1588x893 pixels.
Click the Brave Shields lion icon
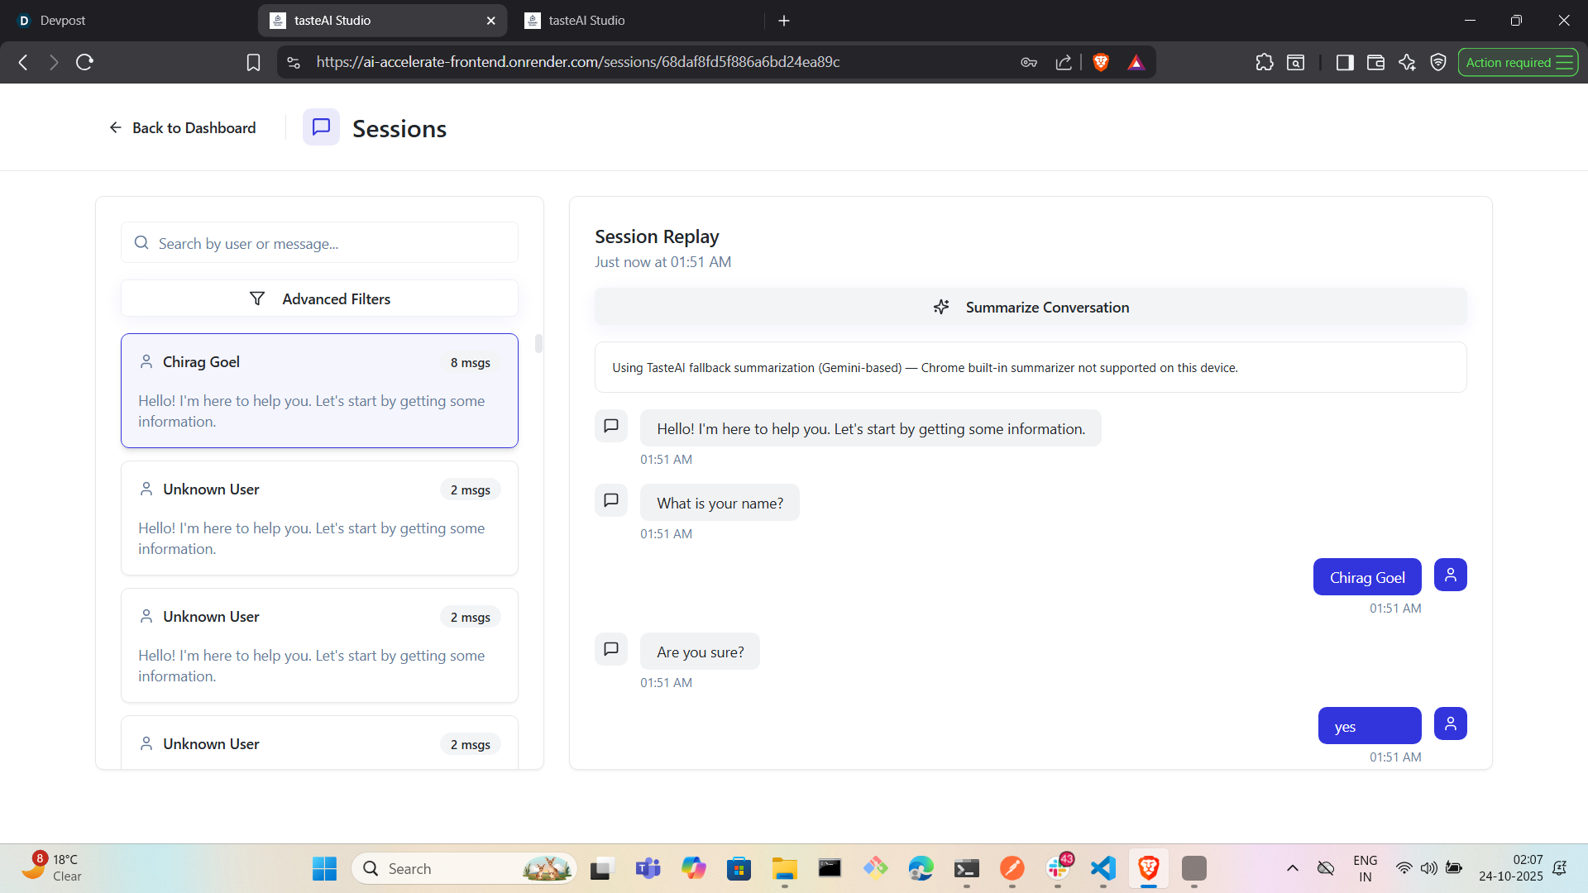click(x=1101, y=62)
